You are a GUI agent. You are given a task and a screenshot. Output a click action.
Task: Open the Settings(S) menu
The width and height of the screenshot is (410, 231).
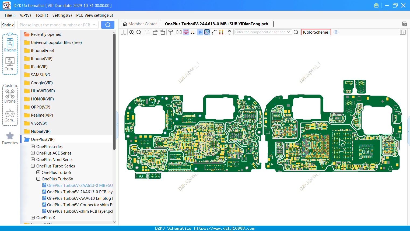(x=62, y=15)
